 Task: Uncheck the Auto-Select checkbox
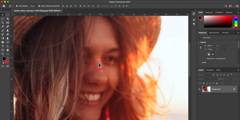(17, 6)
